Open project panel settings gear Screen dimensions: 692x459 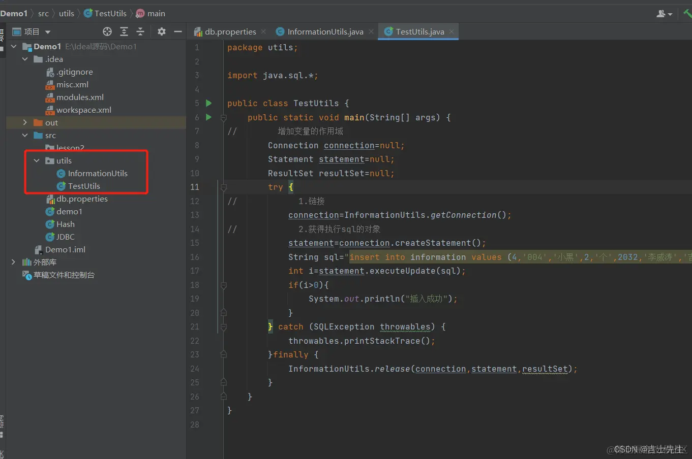162,31
